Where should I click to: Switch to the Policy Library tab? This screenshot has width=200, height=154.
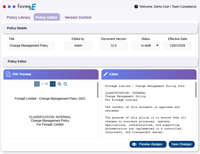pos(18,17)
